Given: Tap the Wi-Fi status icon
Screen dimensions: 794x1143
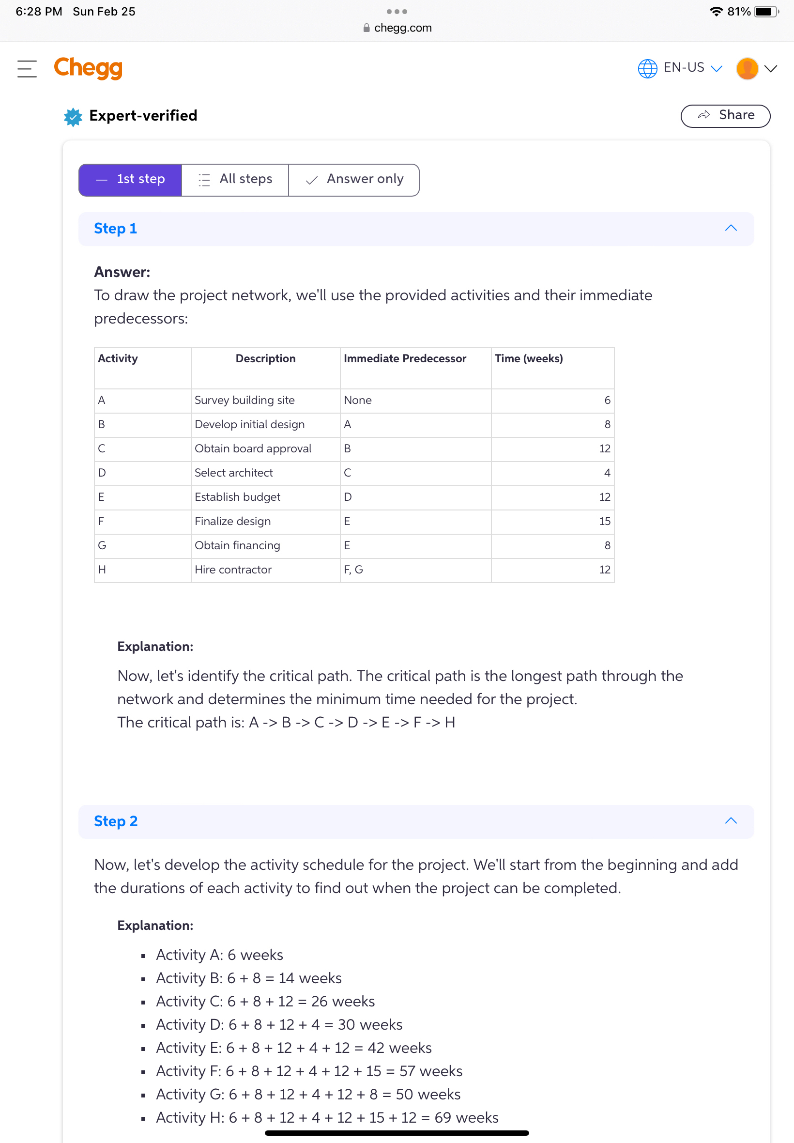Looking at the screenshot, I should 716,12.
